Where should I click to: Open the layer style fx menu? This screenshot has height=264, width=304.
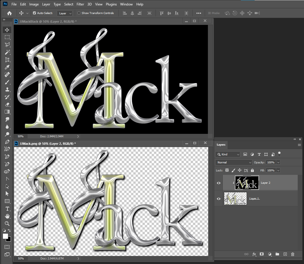pos(254,254)
